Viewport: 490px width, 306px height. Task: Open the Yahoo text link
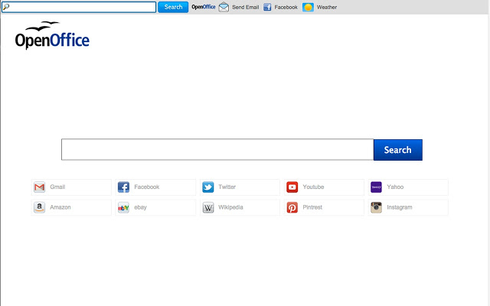pos(395,187)
